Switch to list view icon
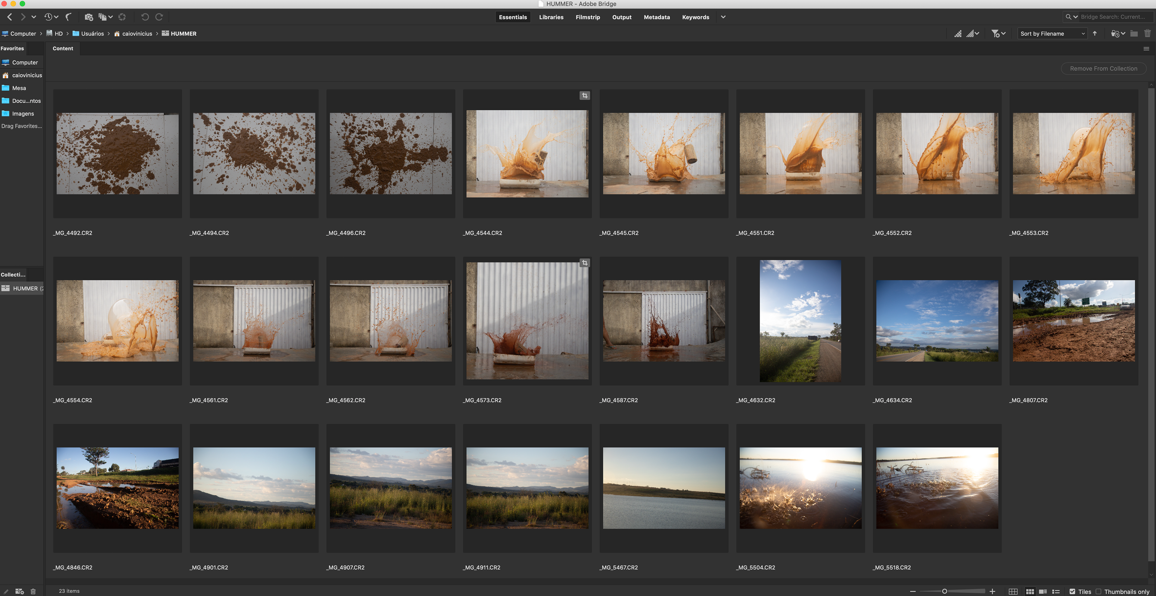Viewport: 1156px width, 596px height. [x=1056, y=591]
